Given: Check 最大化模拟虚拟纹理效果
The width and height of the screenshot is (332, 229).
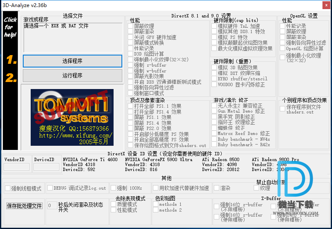Looking at the screenshot, I should (214, 48).
